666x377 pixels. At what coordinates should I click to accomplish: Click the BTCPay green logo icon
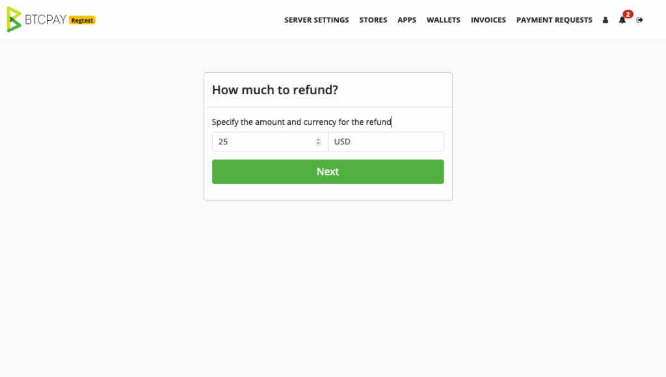pyautogui.click(x=14, y=19)
